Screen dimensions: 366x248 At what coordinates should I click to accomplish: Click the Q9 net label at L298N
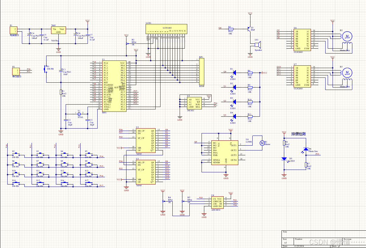(196, 142)
